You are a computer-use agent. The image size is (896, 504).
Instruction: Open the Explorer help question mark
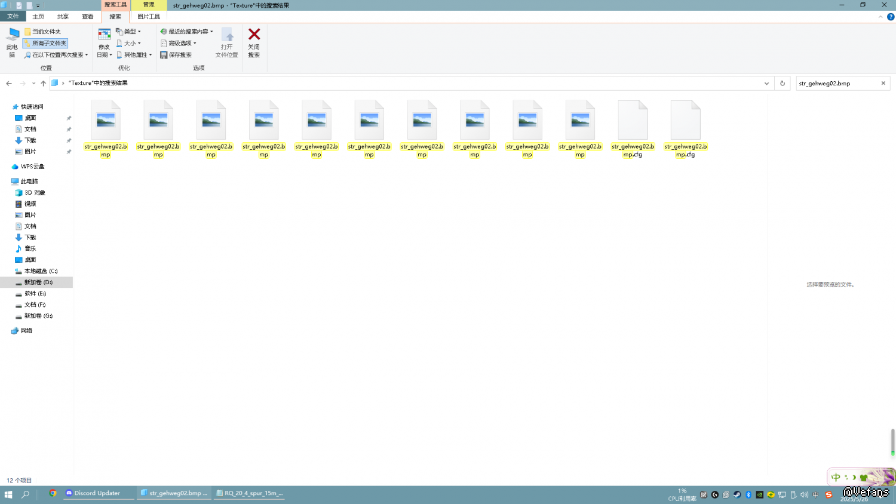click(891, 17)
